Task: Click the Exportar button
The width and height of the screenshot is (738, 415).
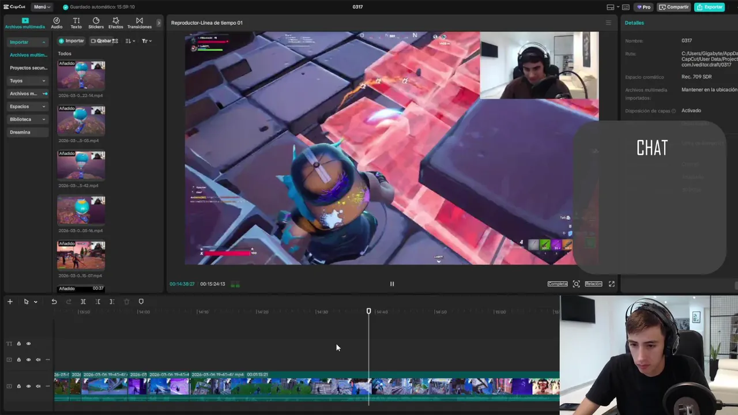Action: tap(710, 7)
